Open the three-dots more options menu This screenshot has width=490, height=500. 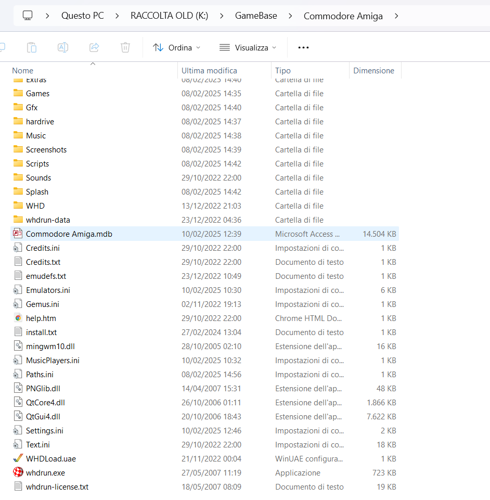point(303,47)
